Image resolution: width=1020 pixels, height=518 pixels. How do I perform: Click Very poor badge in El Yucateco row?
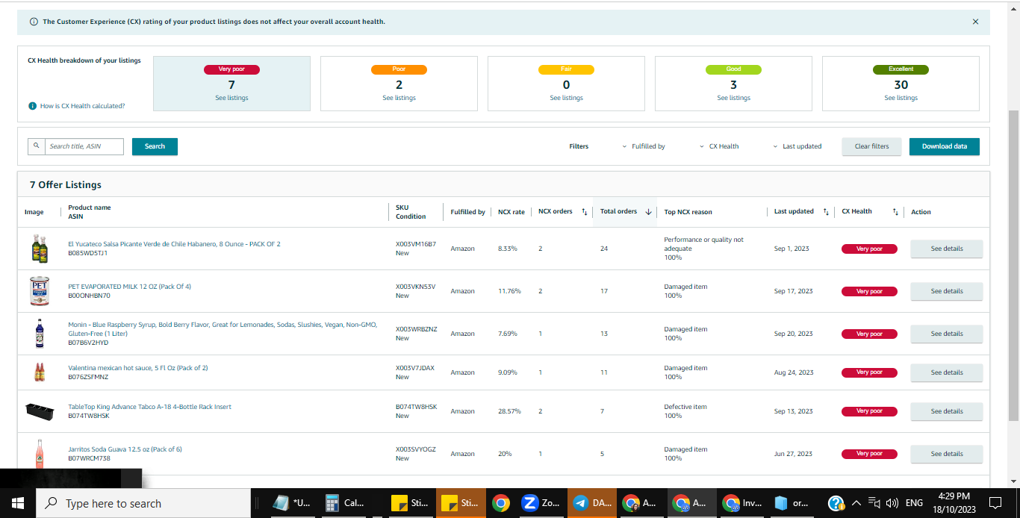tap(868, 249)
